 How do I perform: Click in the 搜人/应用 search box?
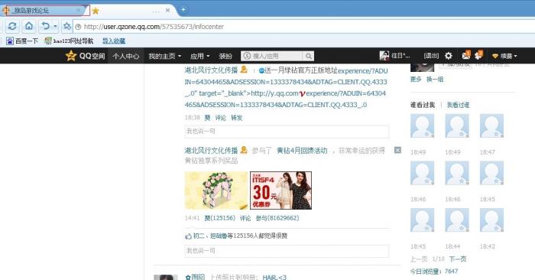tap(272, 56)
